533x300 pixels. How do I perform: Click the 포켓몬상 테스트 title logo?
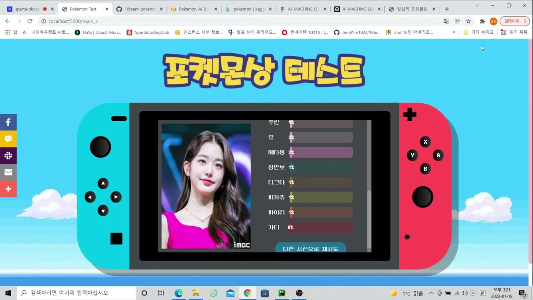click(x=264, y=71)
